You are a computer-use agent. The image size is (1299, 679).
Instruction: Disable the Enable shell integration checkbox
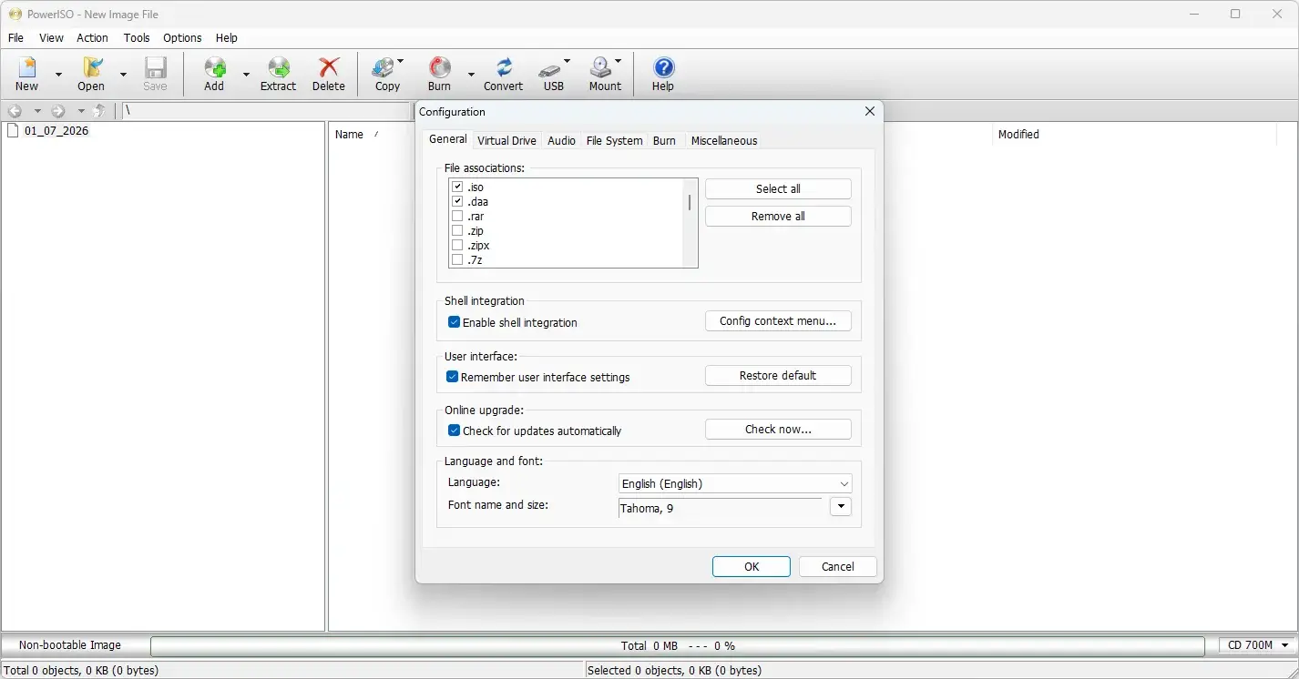454,322
